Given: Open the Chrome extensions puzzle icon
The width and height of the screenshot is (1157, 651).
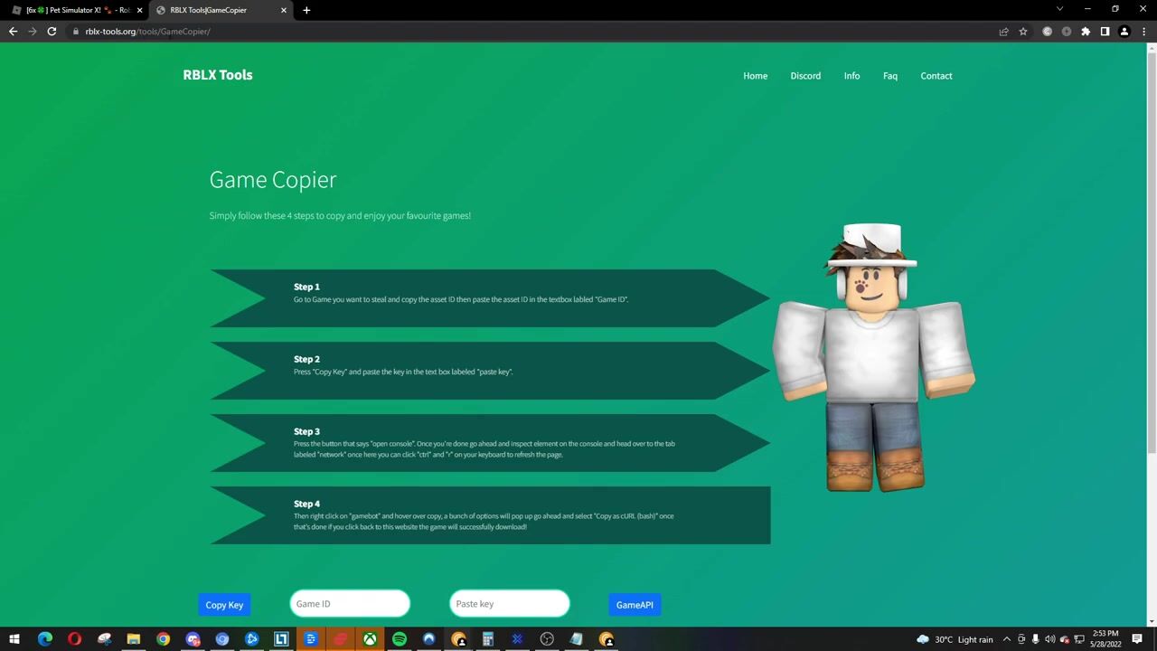Looking at the screenshot, I should 1086,32.
